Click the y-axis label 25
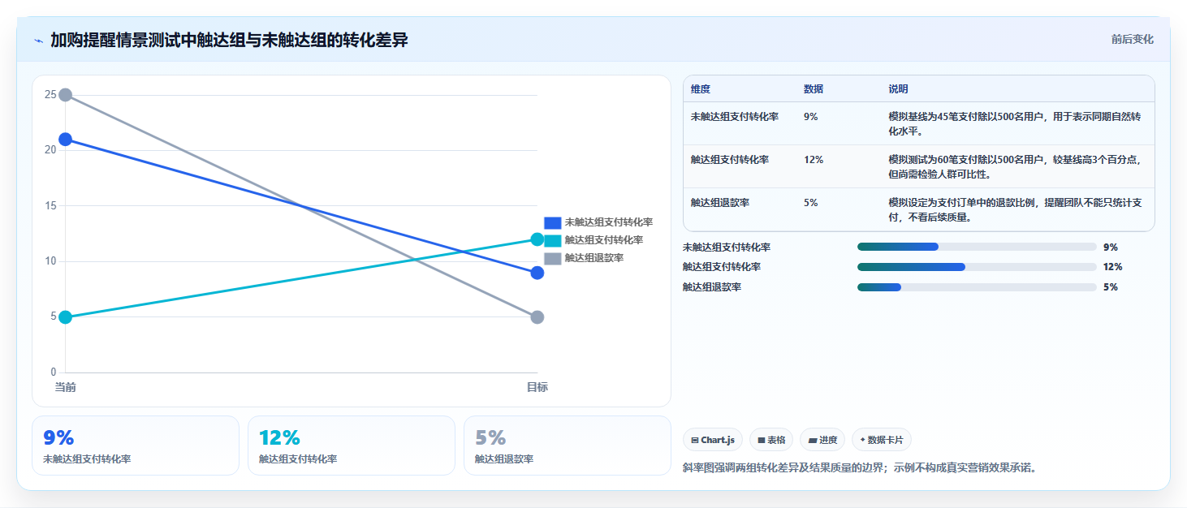 pyautogui.click(x=50, y=95)
